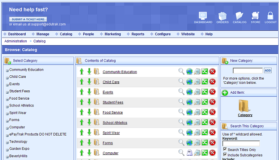Image resolution: width=279 pixels, height=160 pixels.
Task: Click the ghost icon for Computer
Action: [189, 153]
